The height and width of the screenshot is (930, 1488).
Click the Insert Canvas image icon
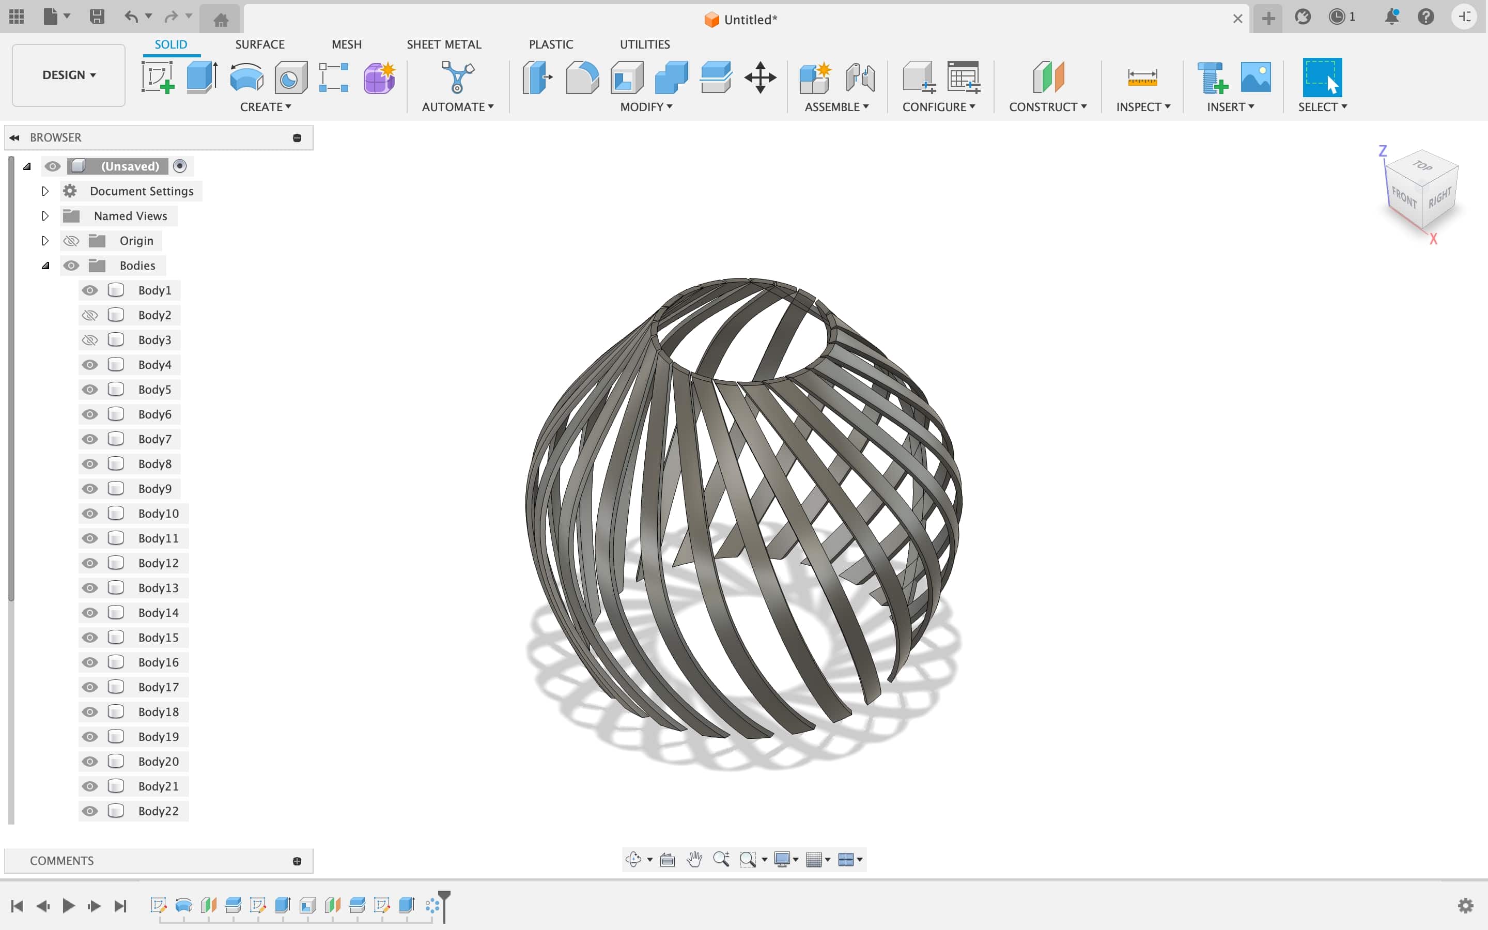pos(1256,78)
